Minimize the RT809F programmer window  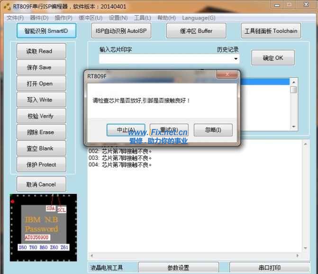(277, 5)
